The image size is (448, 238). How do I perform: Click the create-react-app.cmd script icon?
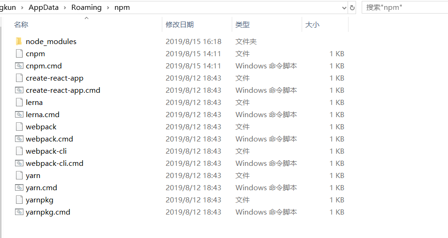pos(19,90)
